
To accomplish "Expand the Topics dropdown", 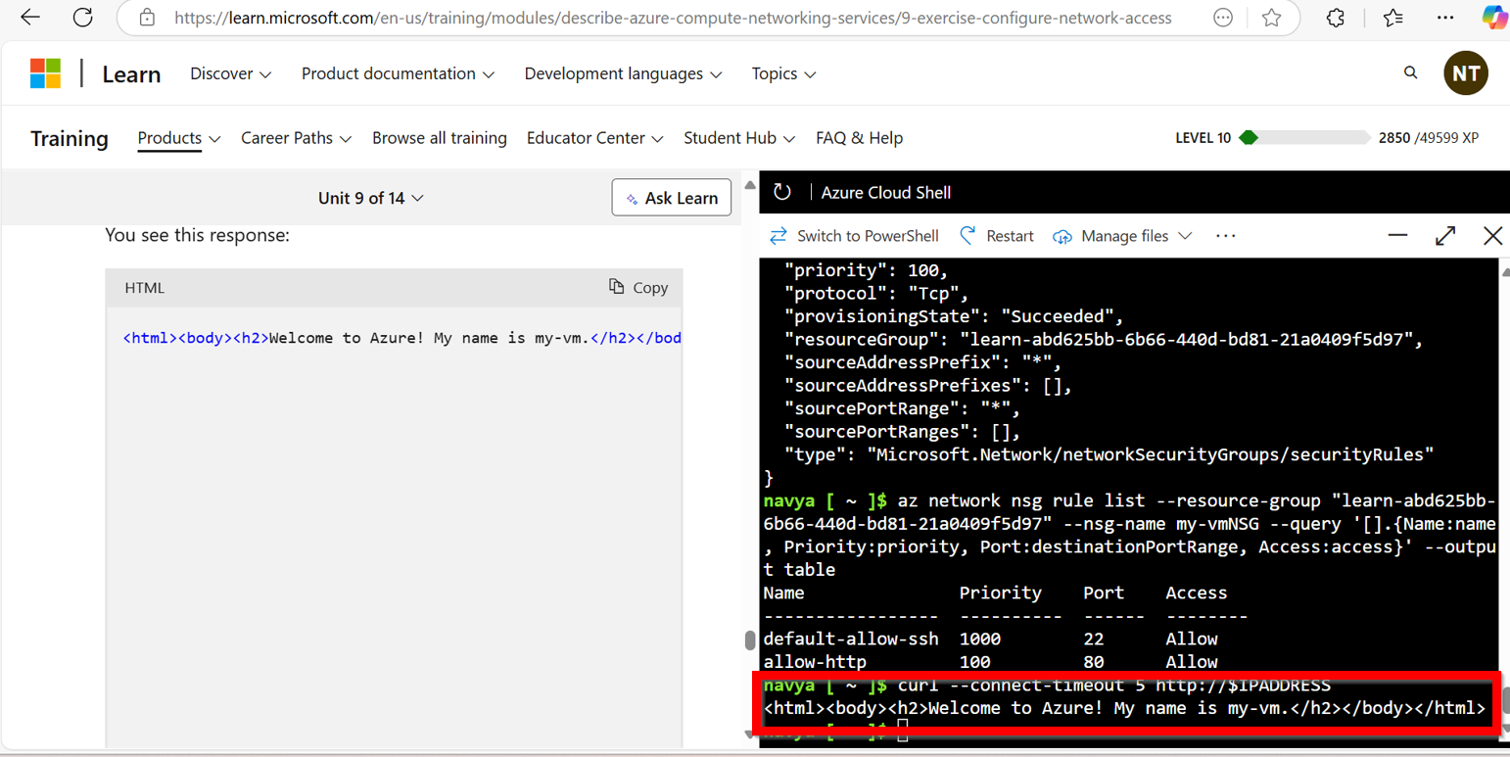I will [783, 73].
